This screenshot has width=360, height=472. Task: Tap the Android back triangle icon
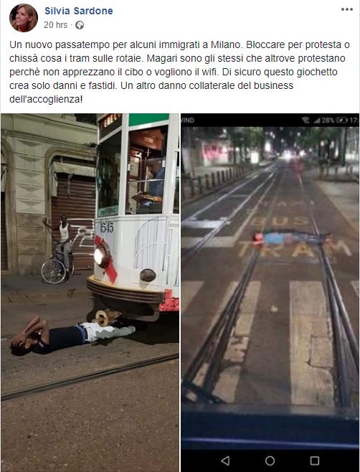click(225, 461)
